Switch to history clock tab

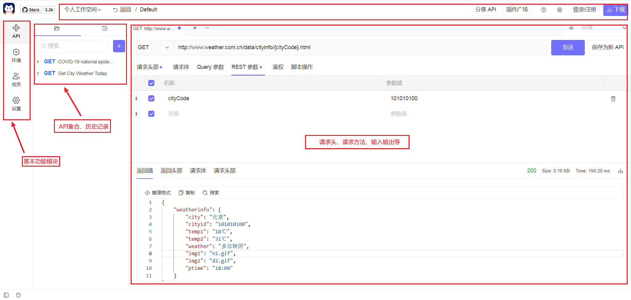coord(105,28)
